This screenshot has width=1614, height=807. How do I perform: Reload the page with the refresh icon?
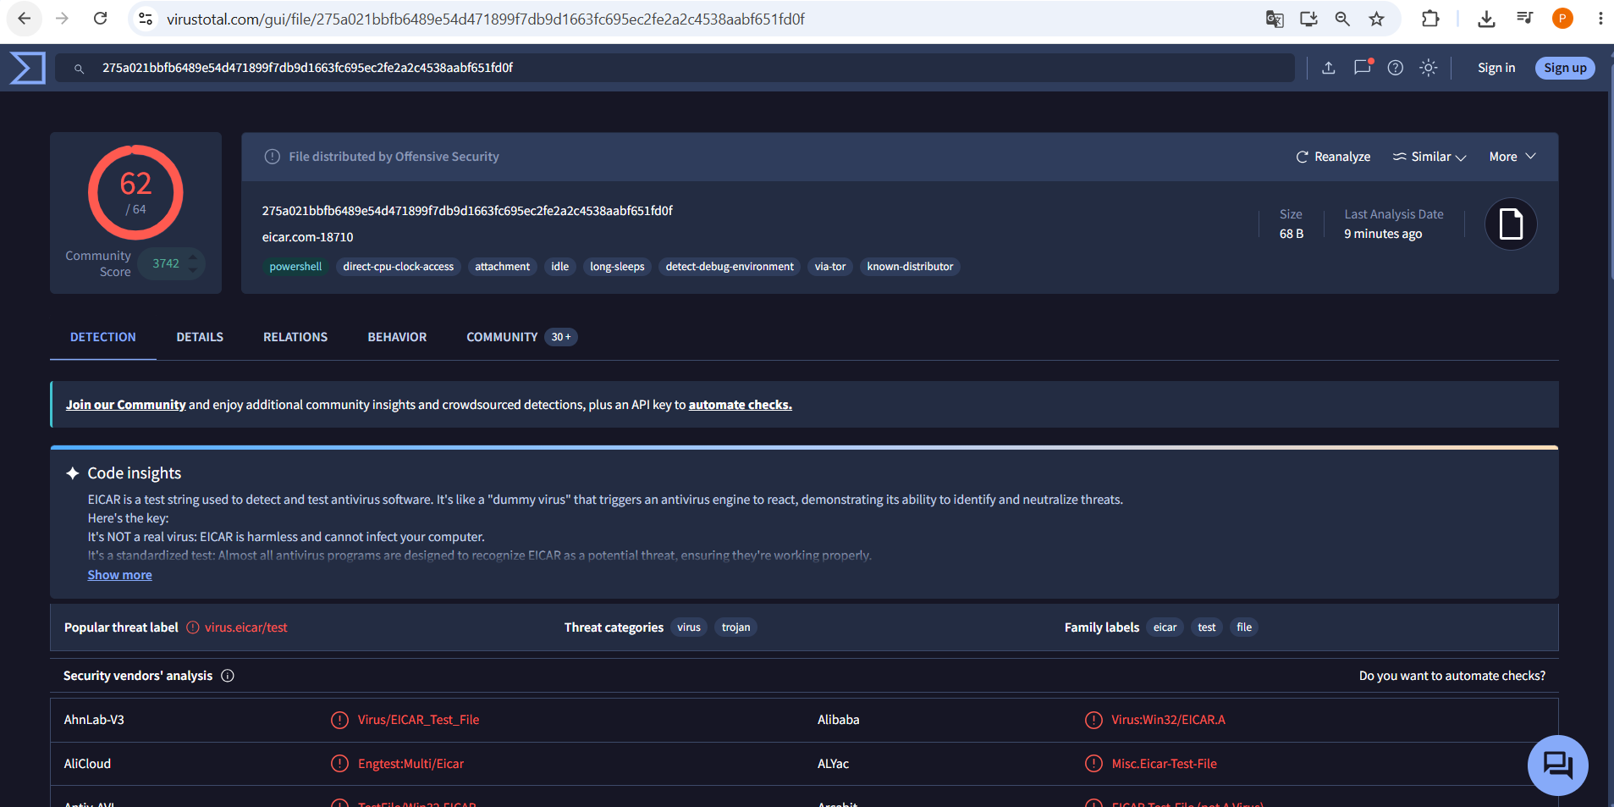point(100,19)
